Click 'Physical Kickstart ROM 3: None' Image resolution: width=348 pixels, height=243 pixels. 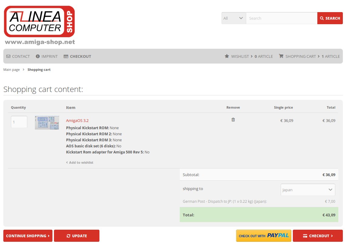tap(94, 140)
